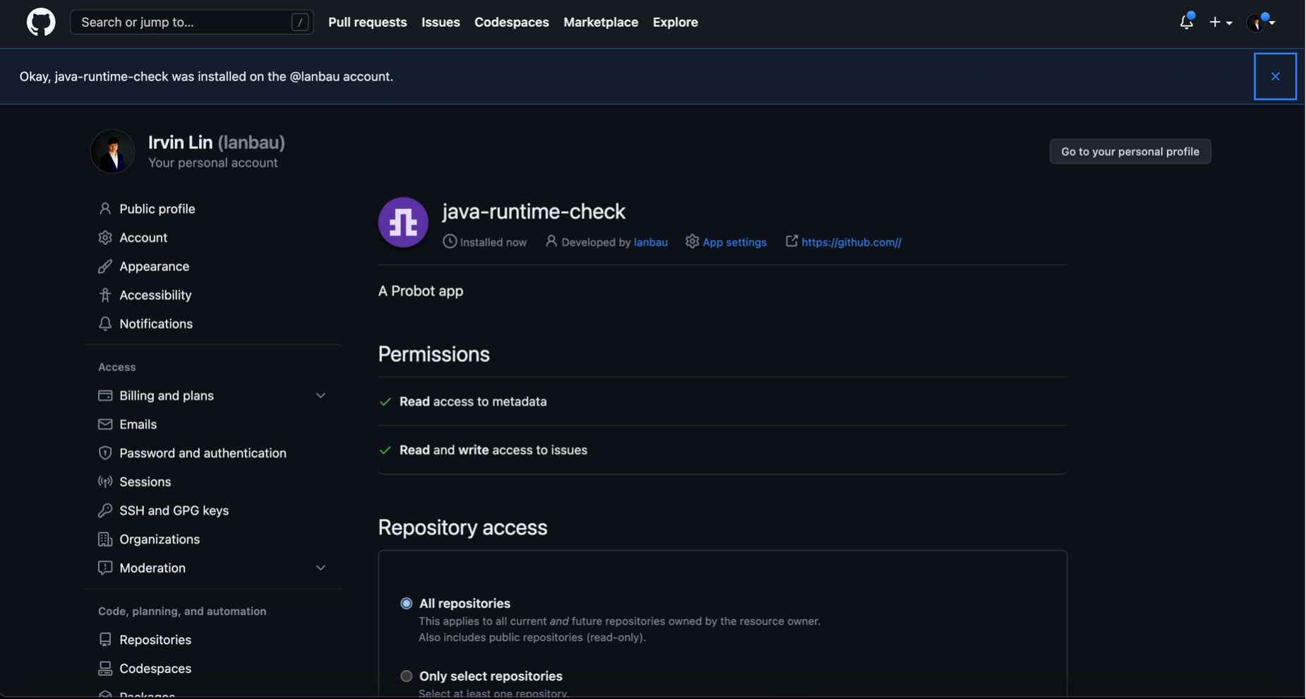Screen dimensions: 1306x699
Task: Click the GitHub Octocat logo
Action: click(41, 22)
